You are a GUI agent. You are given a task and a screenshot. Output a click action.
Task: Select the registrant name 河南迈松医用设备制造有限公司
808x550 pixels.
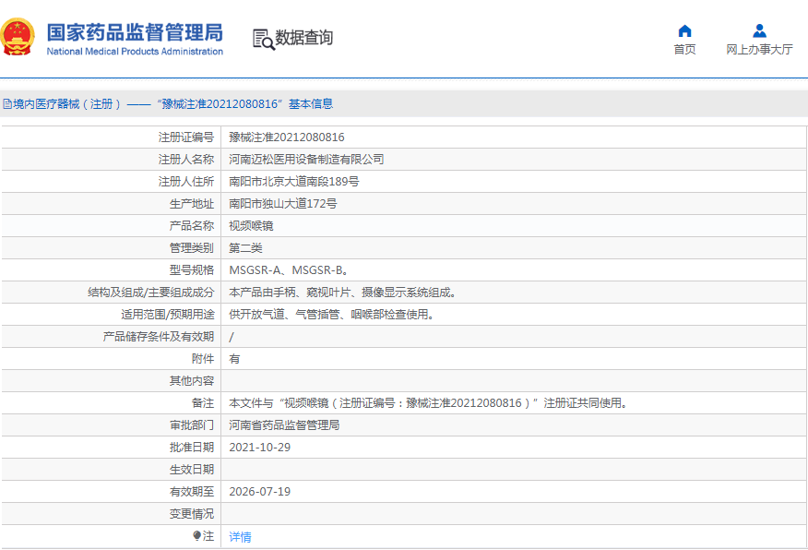[306, 160]
